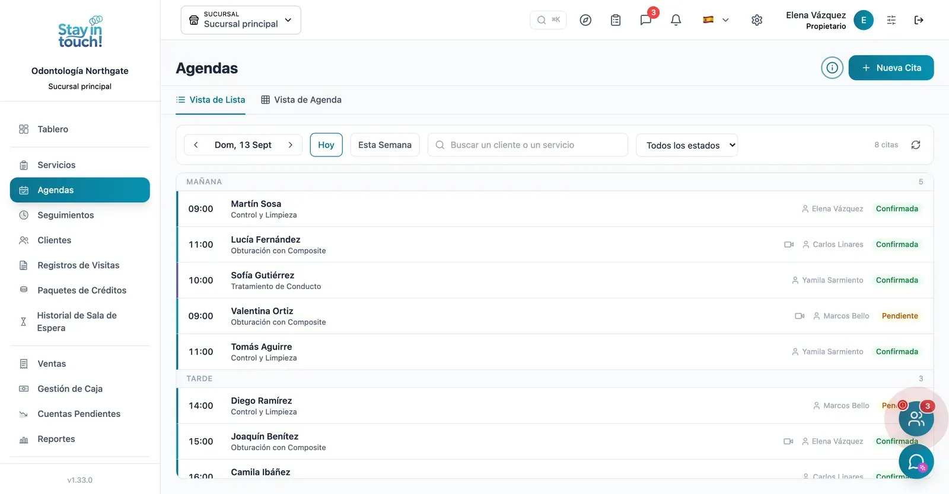
Task: Open Martín Sosa's 09:00 appointment
Action: 555,209
